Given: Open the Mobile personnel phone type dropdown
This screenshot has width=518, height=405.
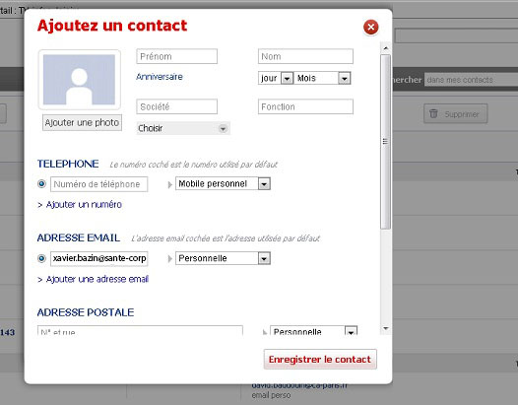Looking at the screenshot, I should (x=223, y=184).
